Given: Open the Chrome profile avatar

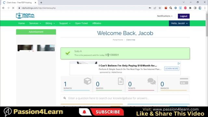Looking at the screenshot, I should tap(200, 8).
